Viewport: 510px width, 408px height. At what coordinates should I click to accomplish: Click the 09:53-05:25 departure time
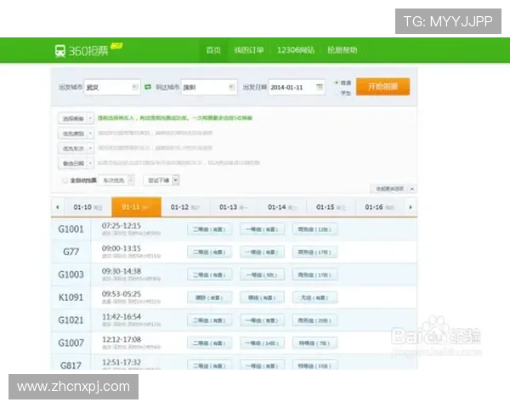tap(122, 294)
